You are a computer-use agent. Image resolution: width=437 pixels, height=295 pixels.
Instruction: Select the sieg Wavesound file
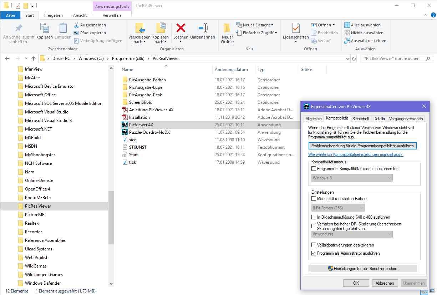(133, 140)
